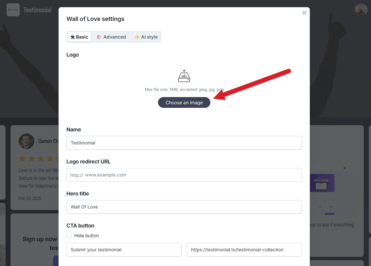
Task: Switch to the Advanced tab
Action: [111, 37]
